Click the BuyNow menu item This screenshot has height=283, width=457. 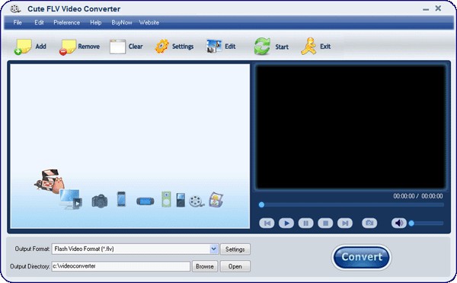(x=122, y=22)
